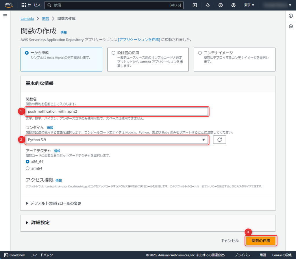The width and height of the screenshot is (296, 259).
Task: Open the info panel icon on right sidebar
Action: 291,16
